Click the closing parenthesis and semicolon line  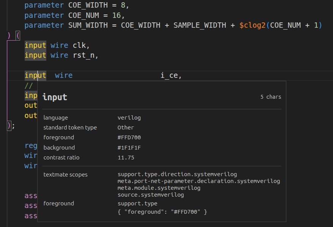(11, 125)
